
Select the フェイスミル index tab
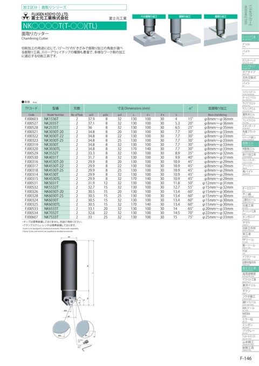250,121
